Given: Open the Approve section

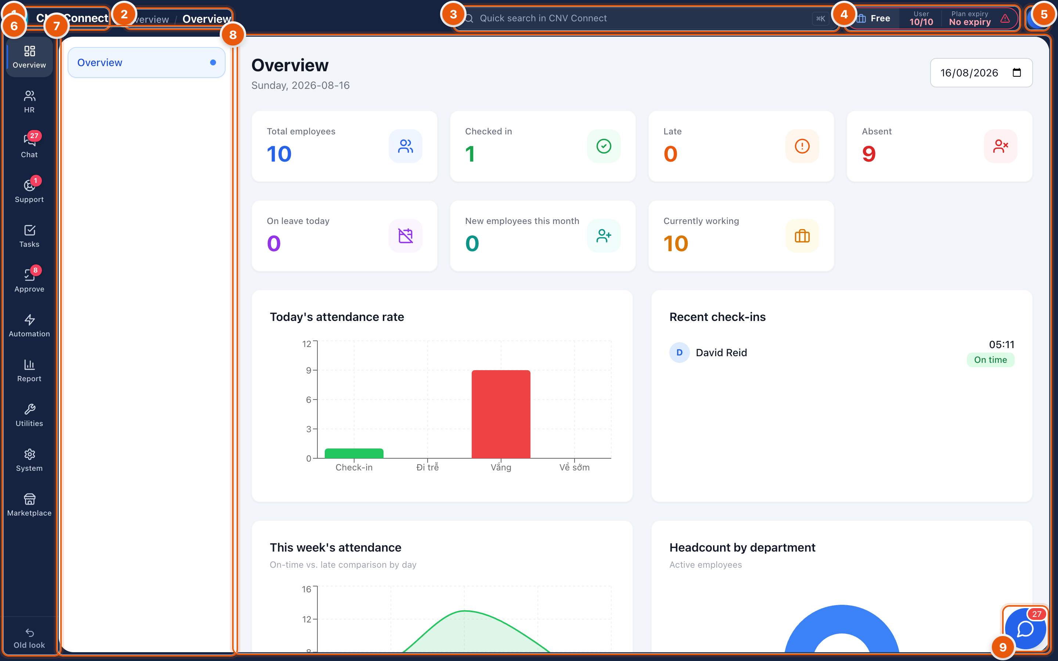Looking at the screenshot, I should coord(29,281).
